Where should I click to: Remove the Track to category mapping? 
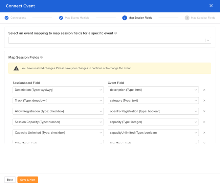[x=204, y=101]
